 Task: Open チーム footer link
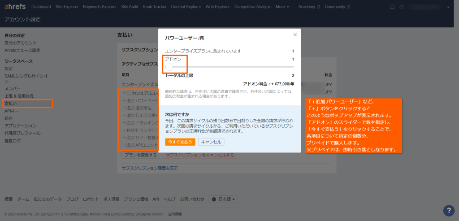[x=23, y=199]
